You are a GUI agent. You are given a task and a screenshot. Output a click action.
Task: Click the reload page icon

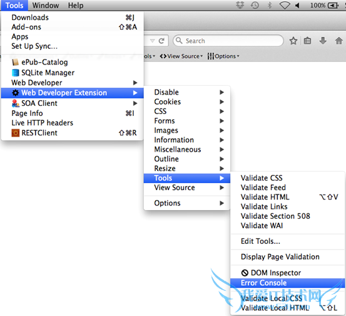pos(161,41)
